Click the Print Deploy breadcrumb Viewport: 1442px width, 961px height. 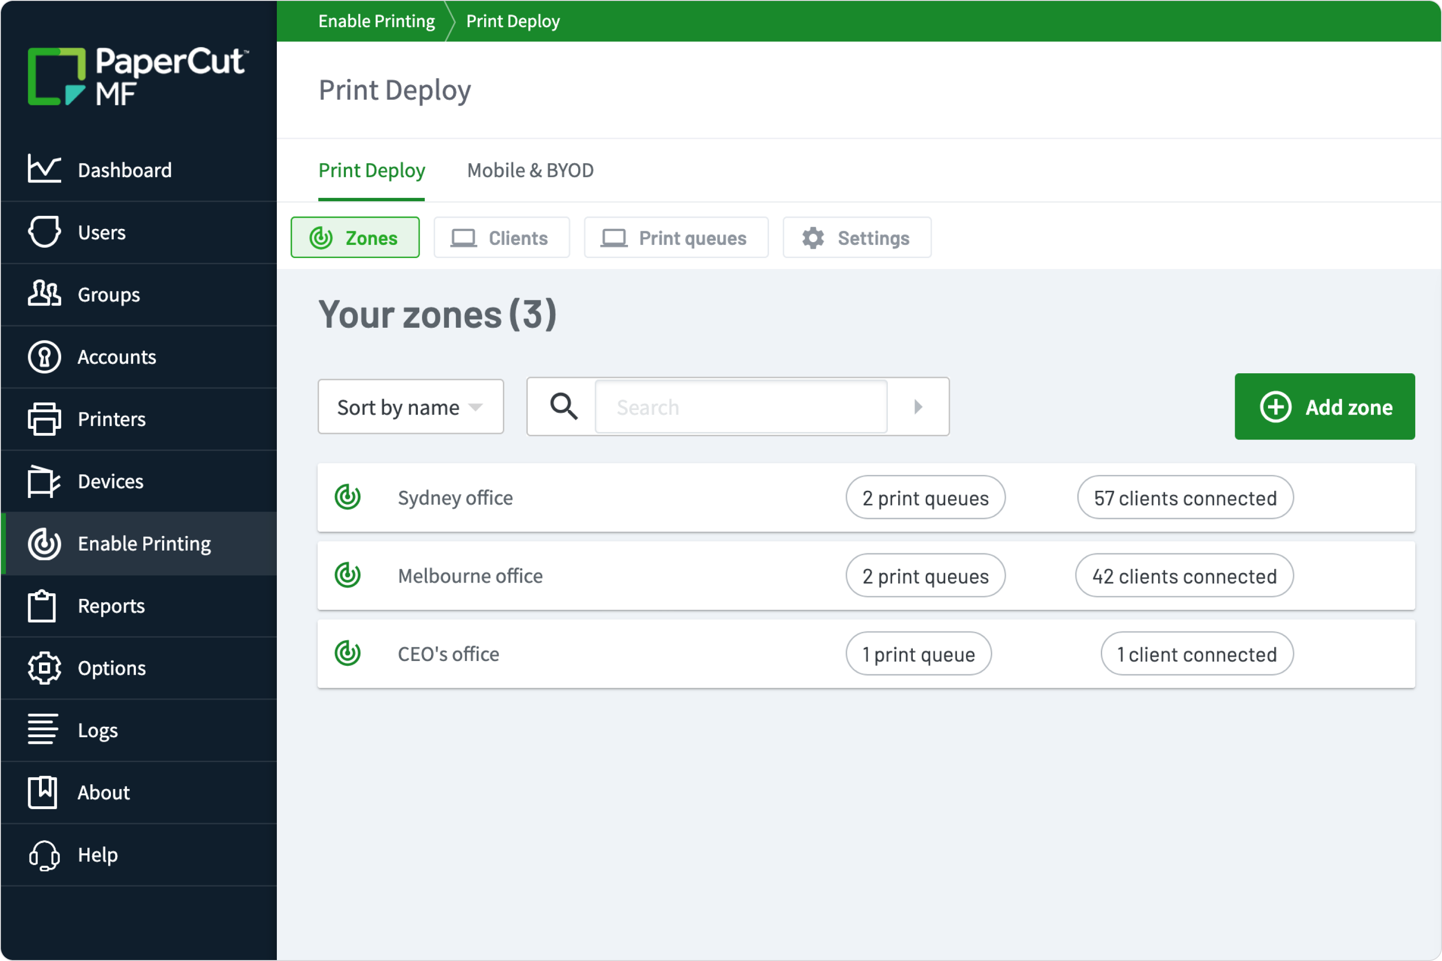pyautogui.click(x=513, y=21)
